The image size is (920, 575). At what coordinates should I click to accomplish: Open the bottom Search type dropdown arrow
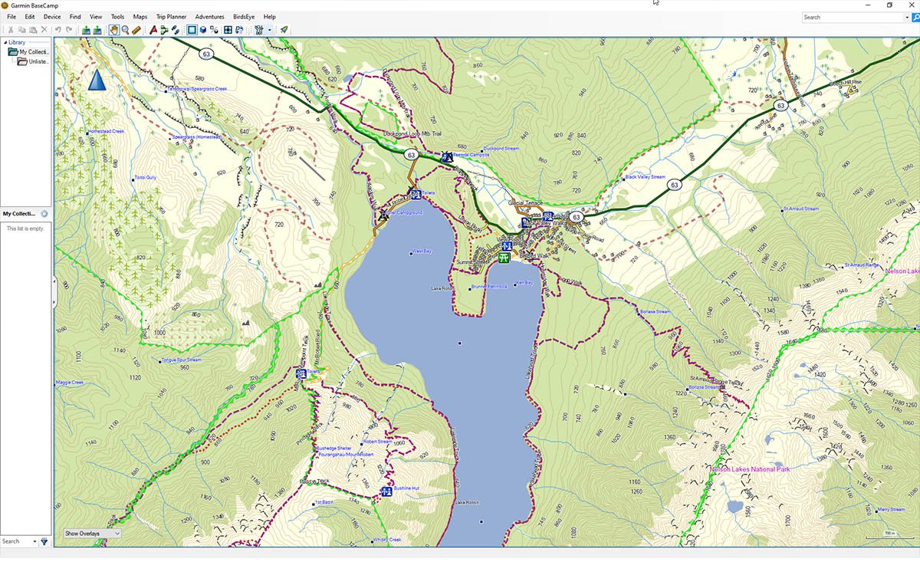tap(34, 541)
